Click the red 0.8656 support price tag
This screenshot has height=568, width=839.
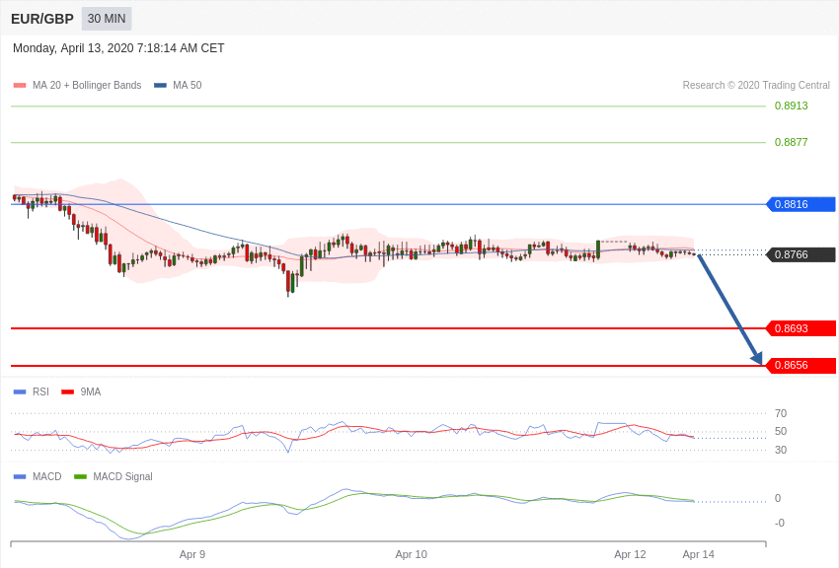(801, 365)
